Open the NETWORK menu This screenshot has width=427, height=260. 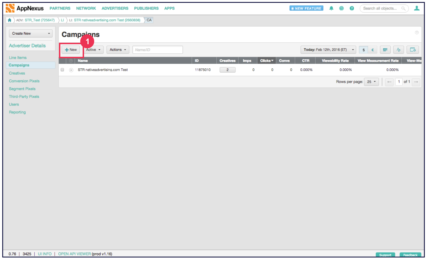tap(86, 8)
